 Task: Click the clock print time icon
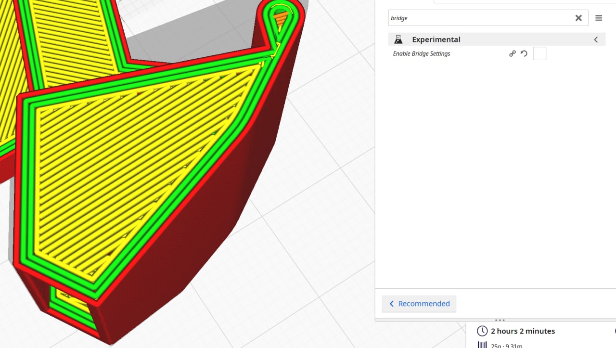482,331
